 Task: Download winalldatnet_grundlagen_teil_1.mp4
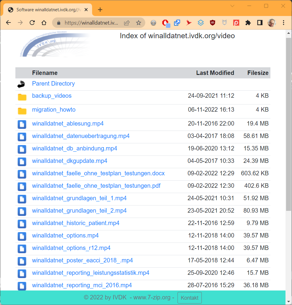(79, 198)
